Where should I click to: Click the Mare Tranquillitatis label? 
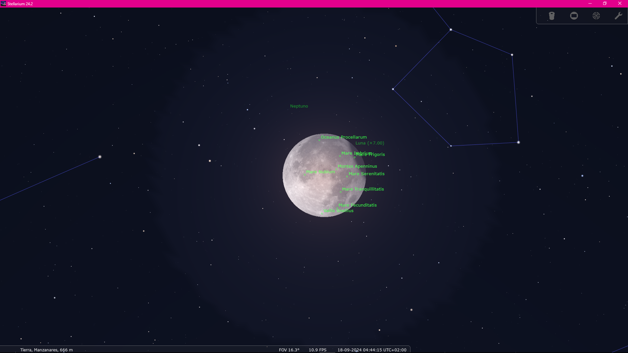(x=363, y=189)
